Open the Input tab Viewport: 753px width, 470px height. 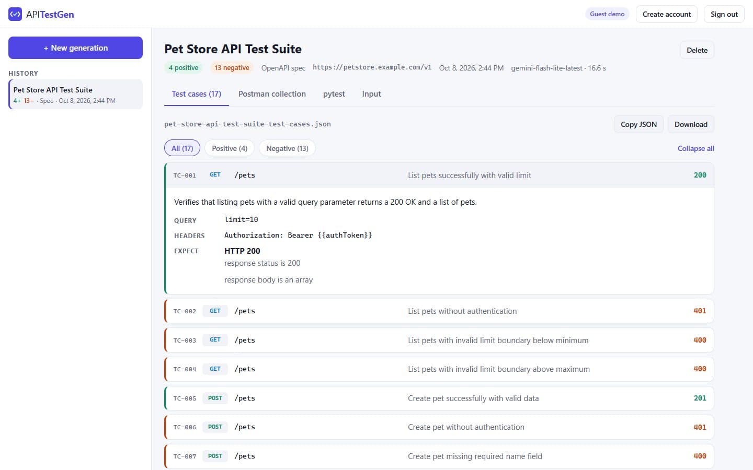click(x=371, y=94)
